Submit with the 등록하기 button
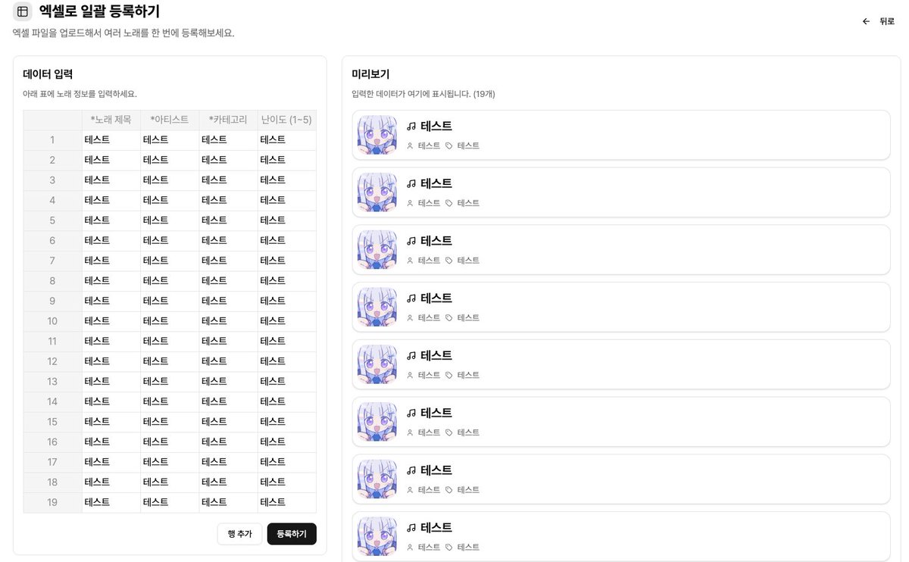Screen dimensions: 909x562 [292, 534]
